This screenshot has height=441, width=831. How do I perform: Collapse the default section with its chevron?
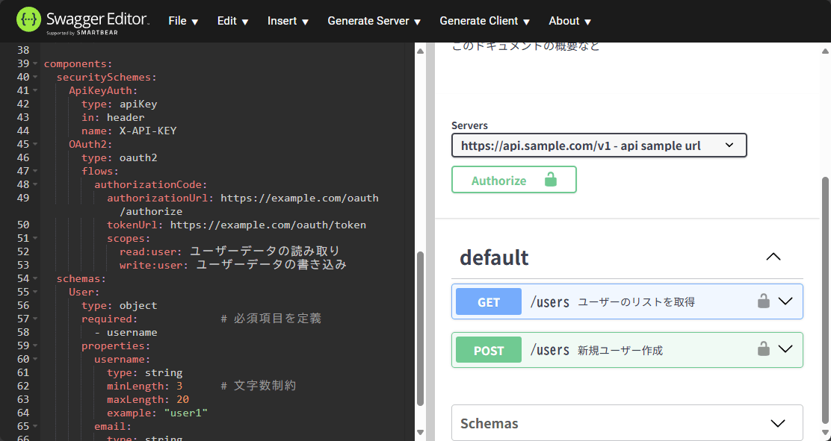pos(773,257)
